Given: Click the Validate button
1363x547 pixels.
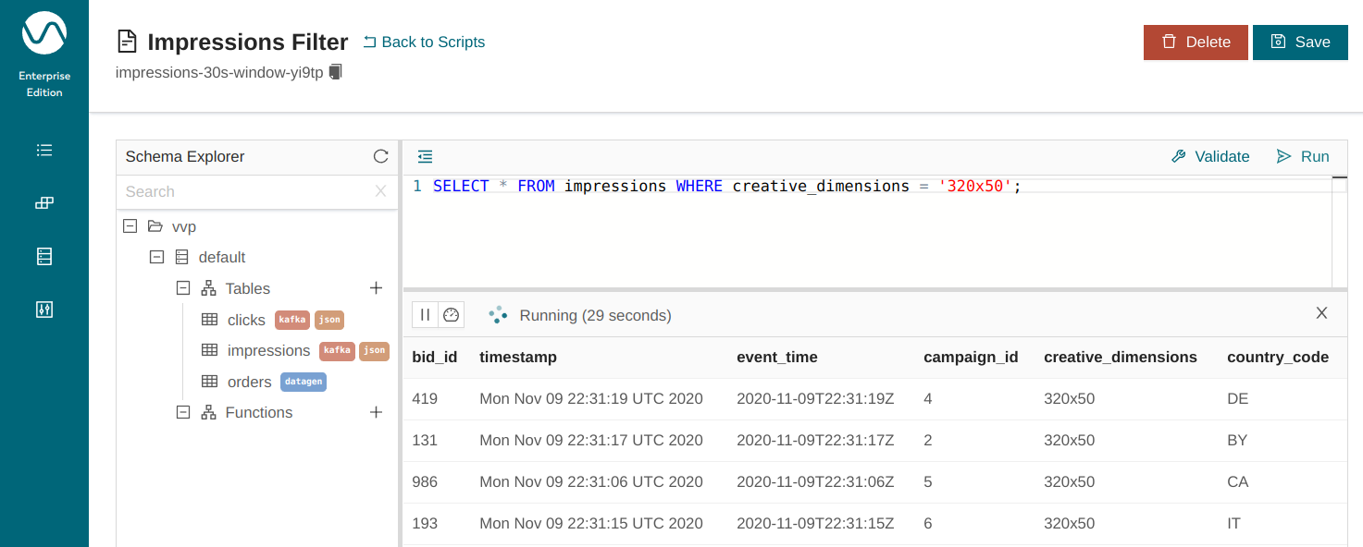Looking at the screenshot, I should point(1210,157).
